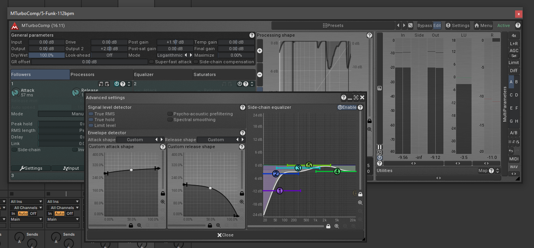534x248 pixels.
Task: Open the main help question mark in plugin header
Action: [518, 25]
